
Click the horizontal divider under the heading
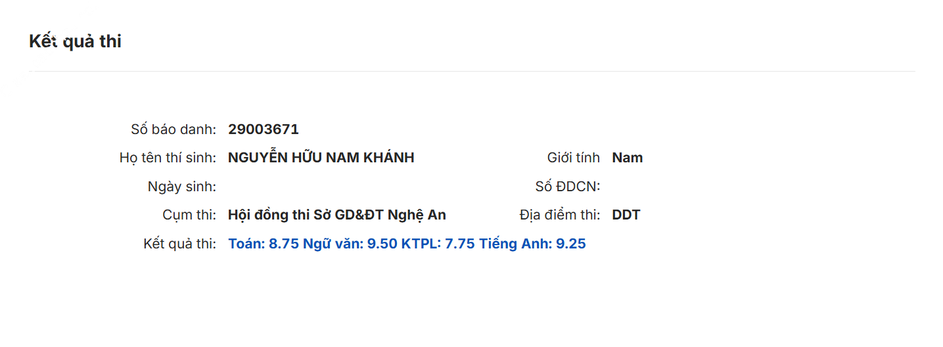coord(471,71)
